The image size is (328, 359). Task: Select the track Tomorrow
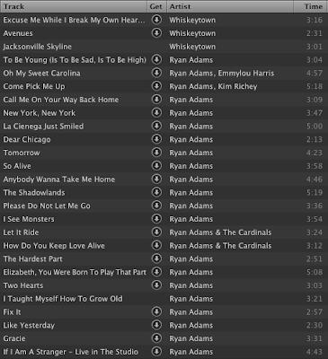tap(164, 153)
